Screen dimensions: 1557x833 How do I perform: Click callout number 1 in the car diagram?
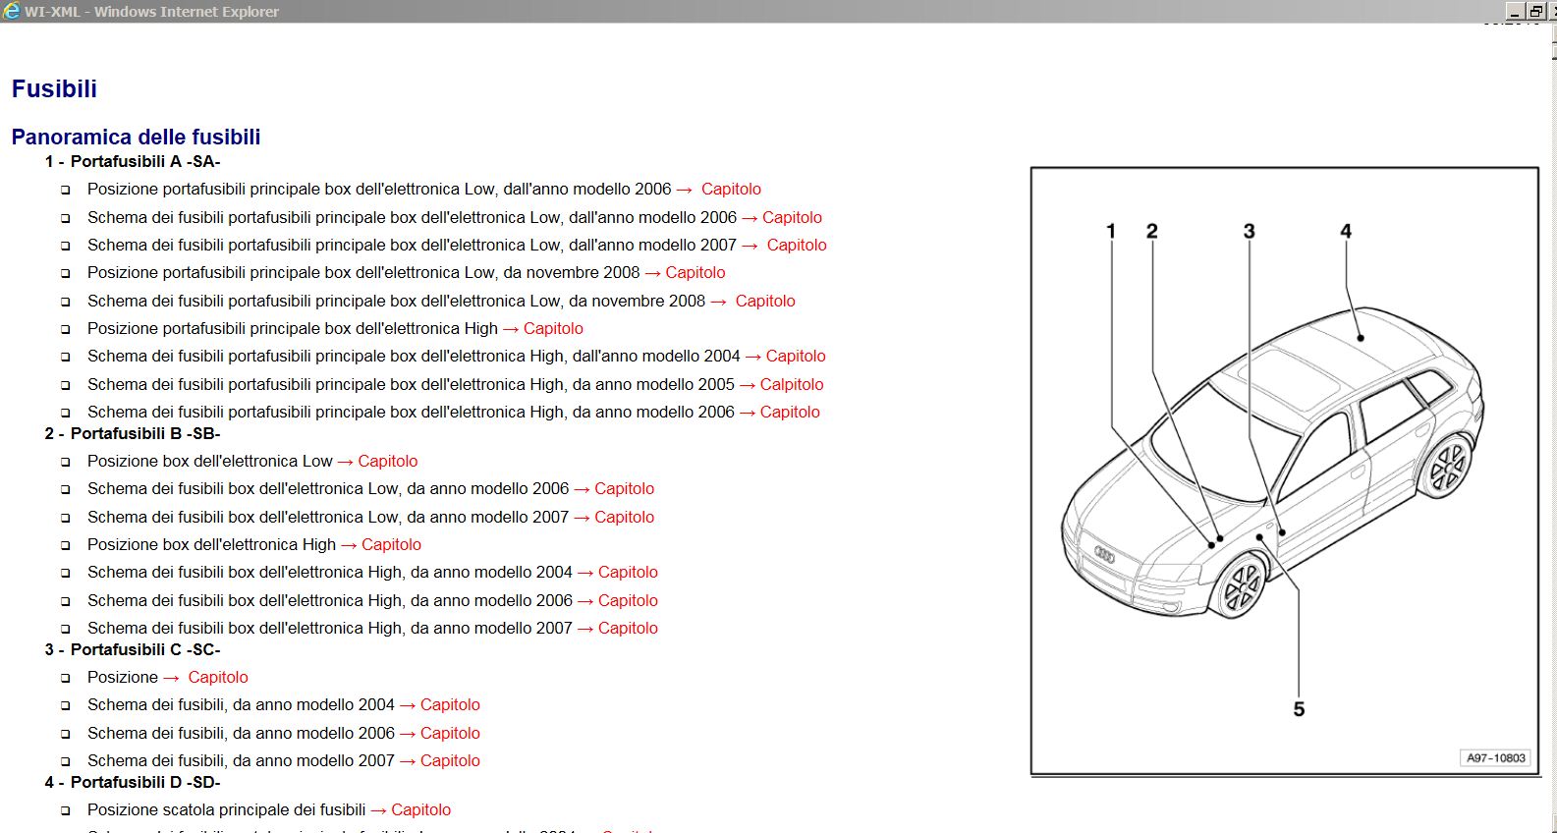pyautogui.click(x=1111, y=231)
